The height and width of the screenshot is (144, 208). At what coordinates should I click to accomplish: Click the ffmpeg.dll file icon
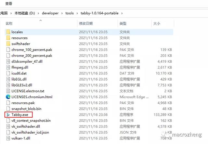pyautogui.click(x=8, y=67)
